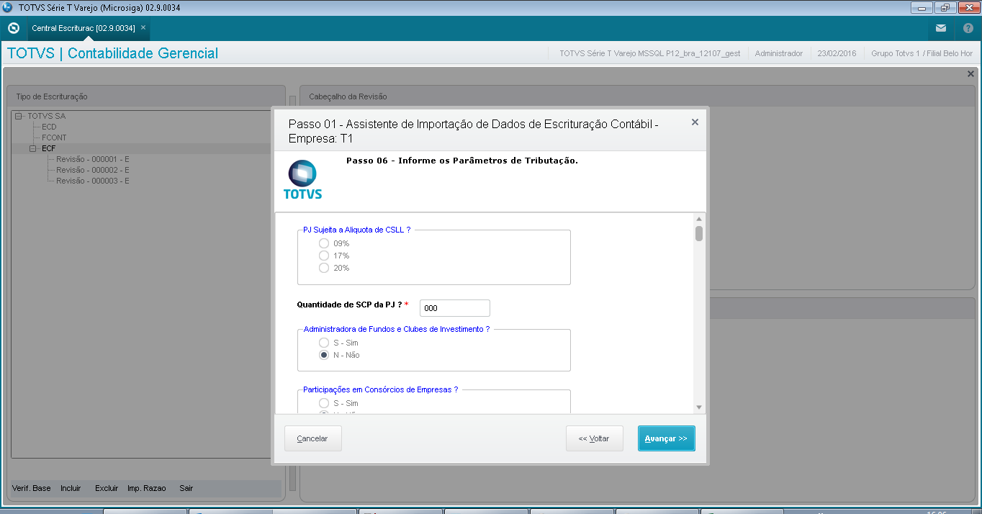The height and width of the screenshot is (514, 982).
Task: Select Revisão - 000002 - E
Action: [93, 170]
